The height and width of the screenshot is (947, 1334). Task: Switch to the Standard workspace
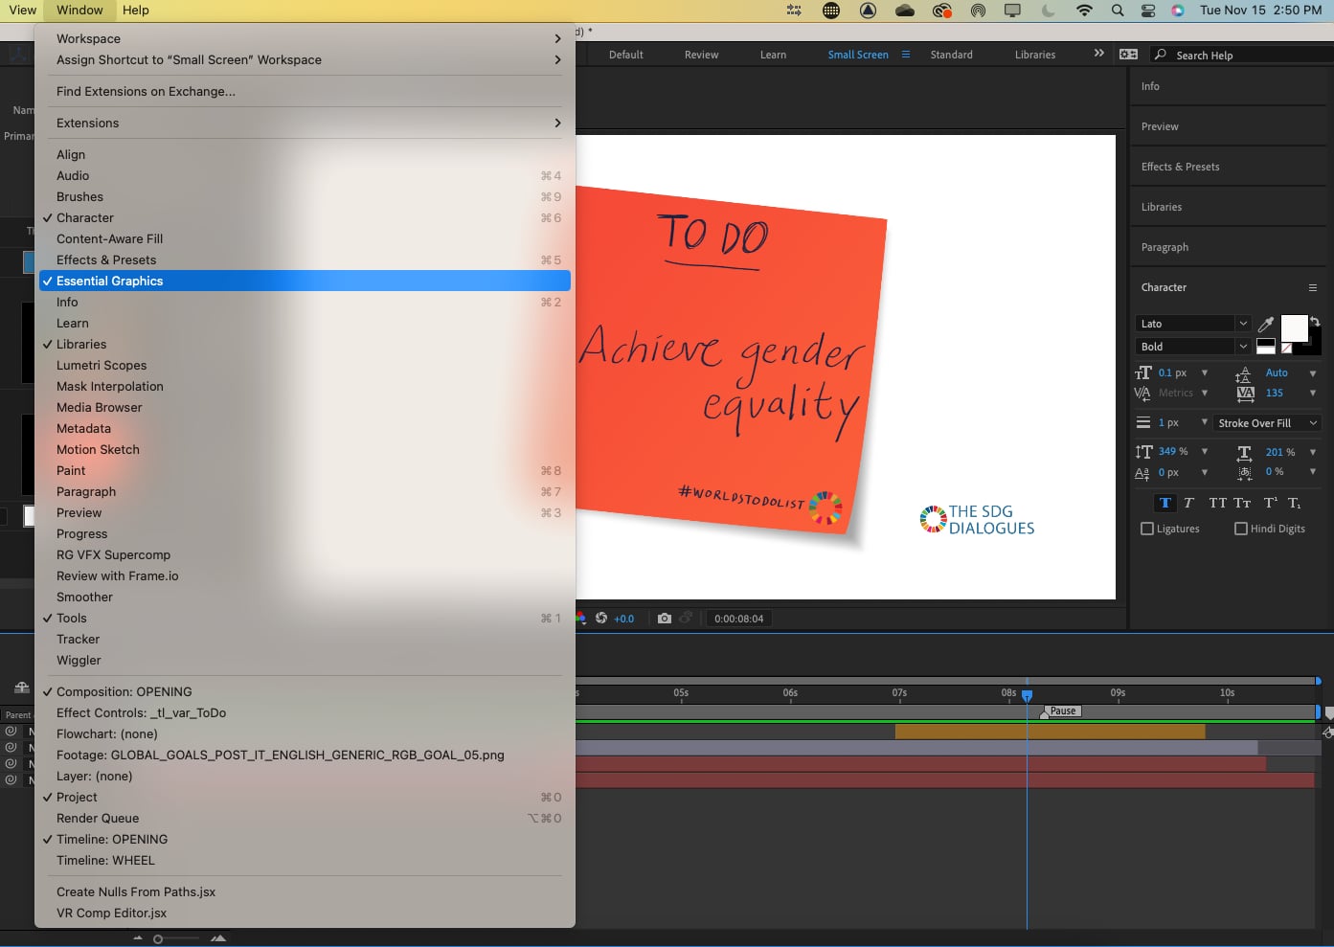tap(951, 55)
